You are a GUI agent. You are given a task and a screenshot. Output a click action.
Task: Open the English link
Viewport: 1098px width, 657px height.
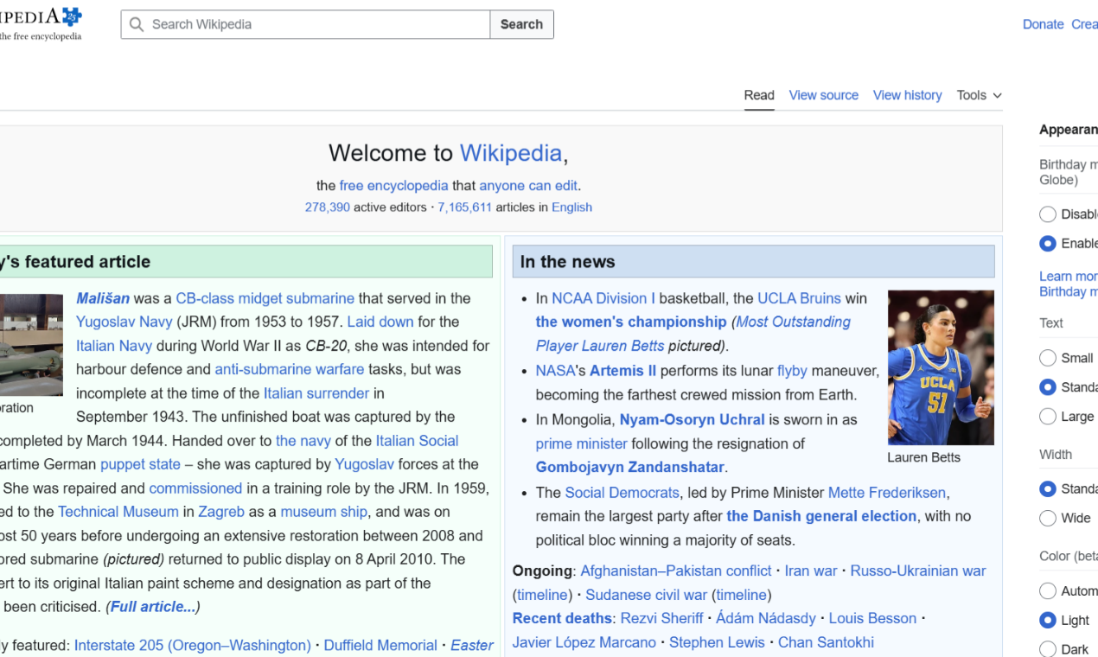click(x=571, y=207)
